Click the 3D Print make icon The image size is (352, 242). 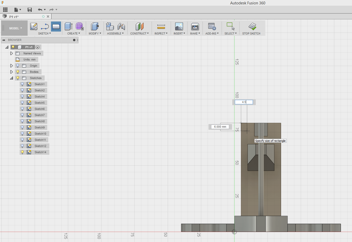point(195,27)
